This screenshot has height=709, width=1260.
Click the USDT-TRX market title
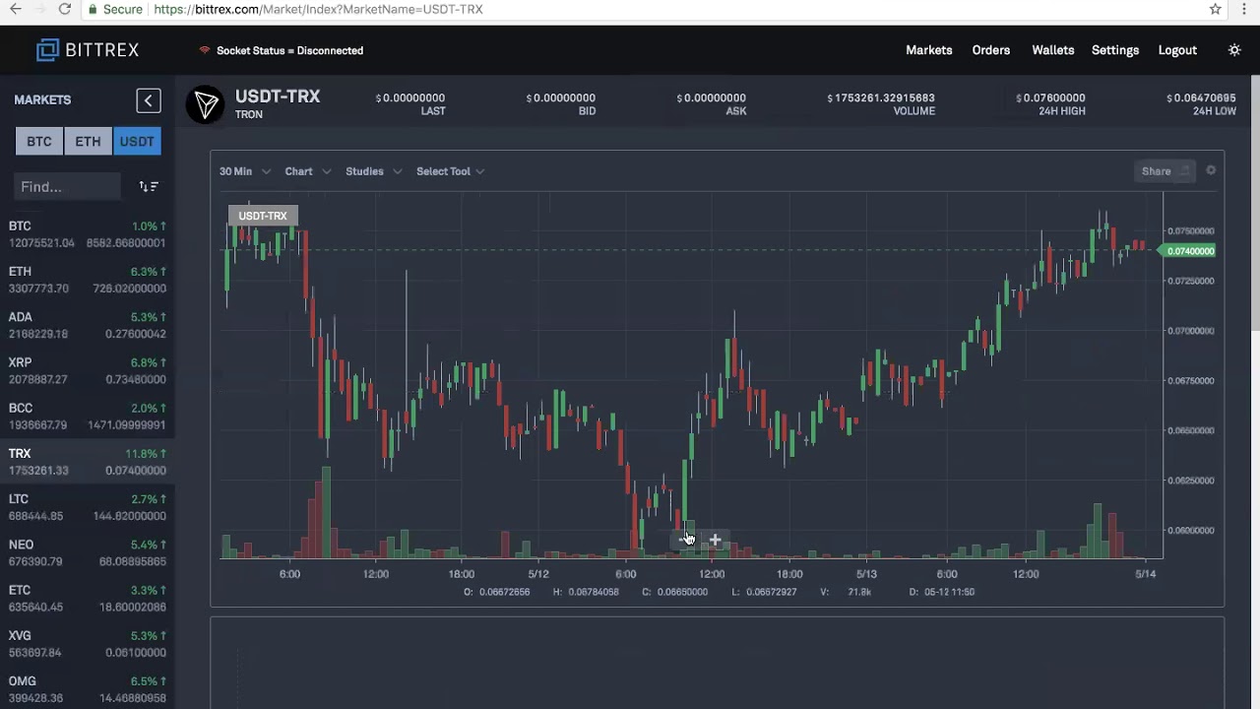point(278,97)
